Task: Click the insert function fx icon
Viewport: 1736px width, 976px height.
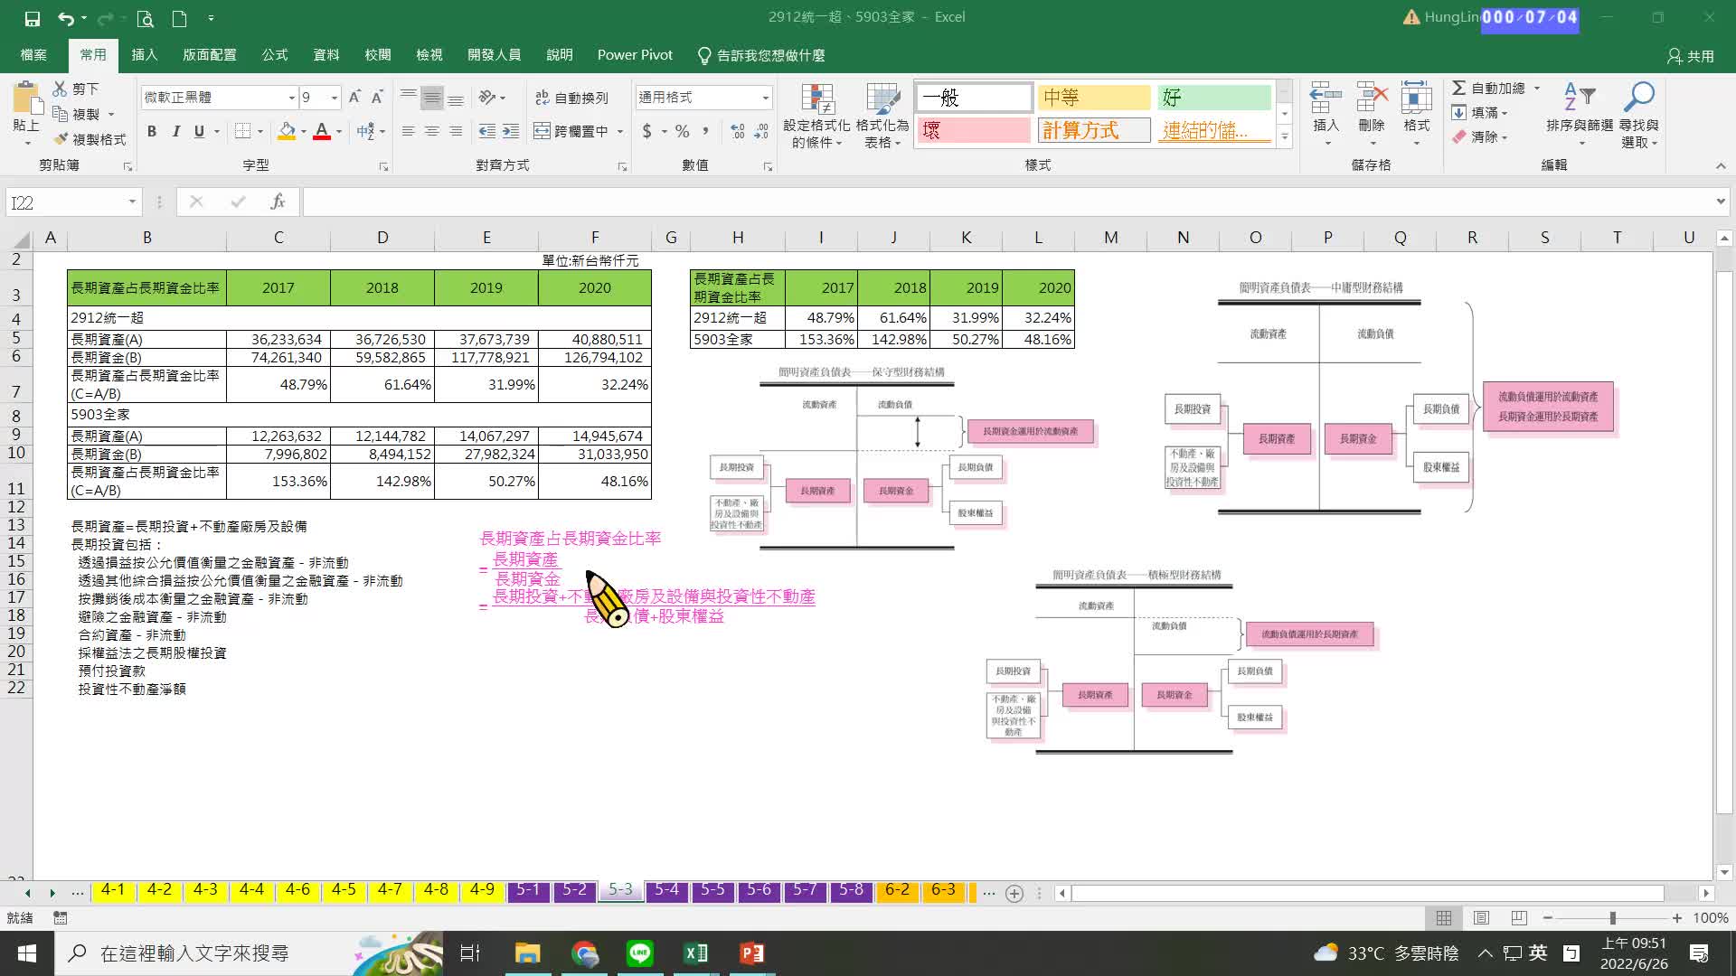Action: click(x=278, y=202)
